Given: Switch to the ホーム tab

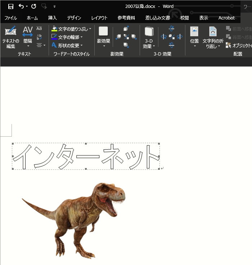Looking at the screenshot, I should tap(32, 18).
